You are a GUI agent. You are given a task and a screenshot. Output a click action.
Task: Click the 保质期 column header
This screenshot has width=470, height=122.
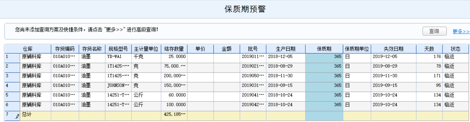[x=324, y=49]
